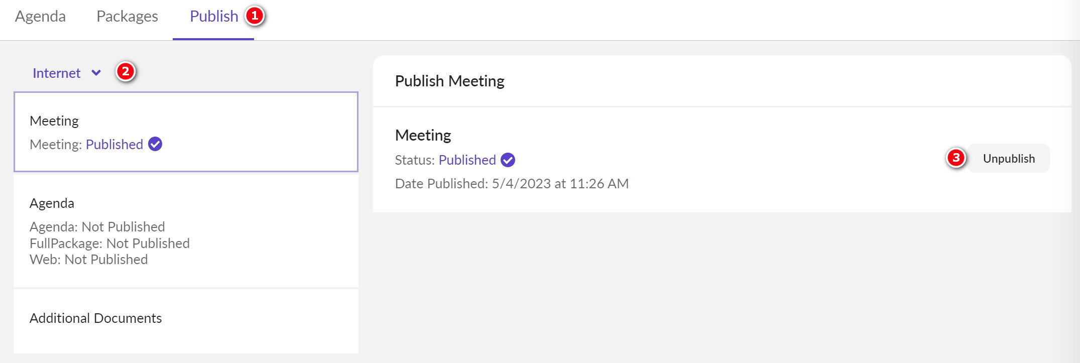Click the verified publish status icon in detail panel

(x=508, y=160)
